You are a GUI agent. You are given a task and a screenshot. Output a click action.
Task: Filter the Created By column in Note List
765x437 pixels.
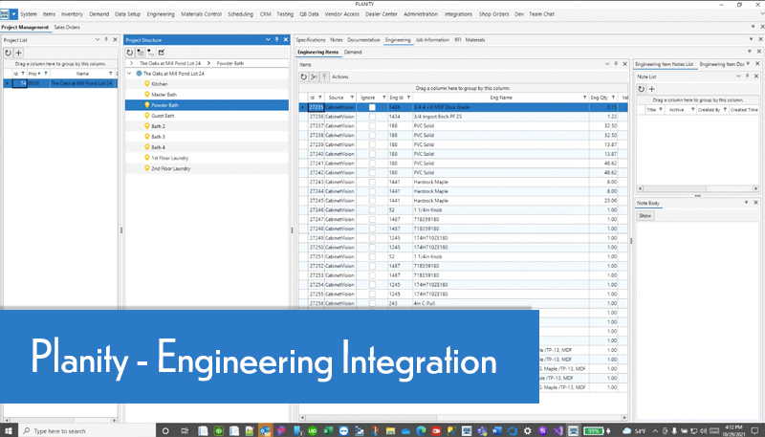[x=725, y=110]
